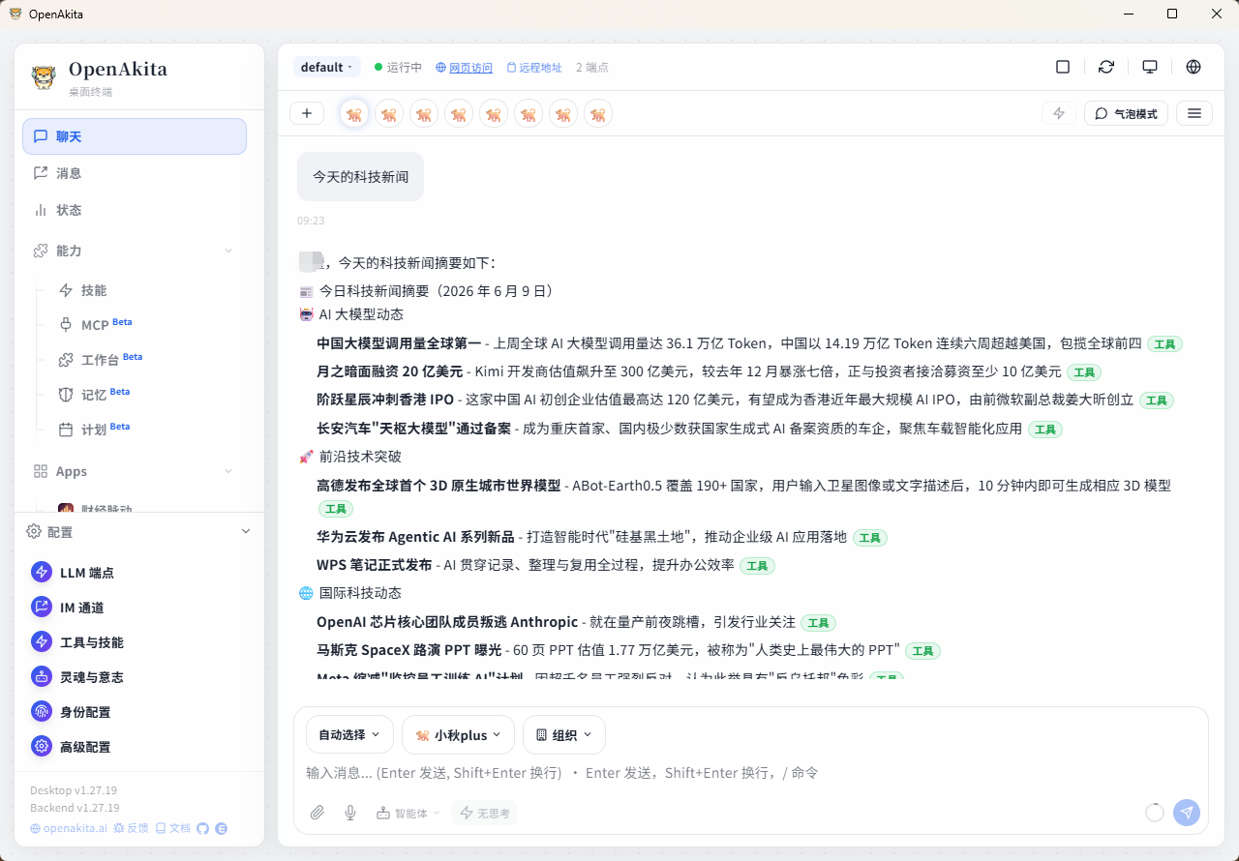This screenshot has height=861, width=1239.
Task: Click 工具 badge on OpenAI 芯片 row
Action: (818, 623)
